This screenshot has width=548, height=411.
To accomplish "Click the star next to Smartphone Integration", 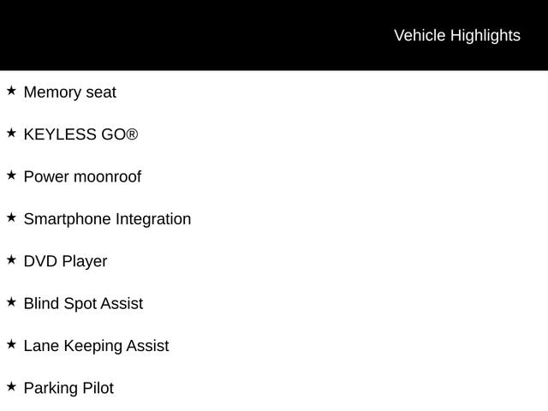I will tap(11, 217).
